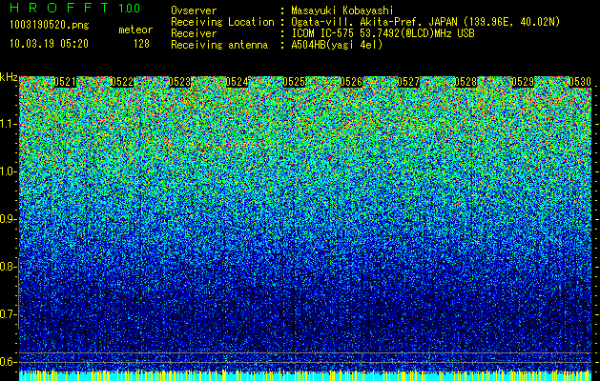Click the 0530 time marker
Viewport: 600px width, 381px height.
pos(580,81)
